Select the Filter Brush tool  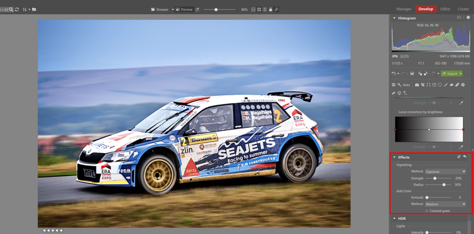pos(446,85)
